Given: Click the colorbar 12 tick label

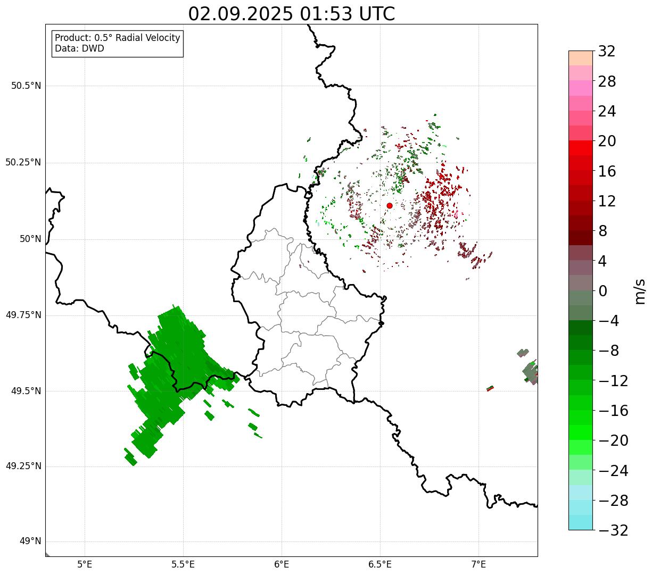Looking at the screenshot, I should click(607, 202).
